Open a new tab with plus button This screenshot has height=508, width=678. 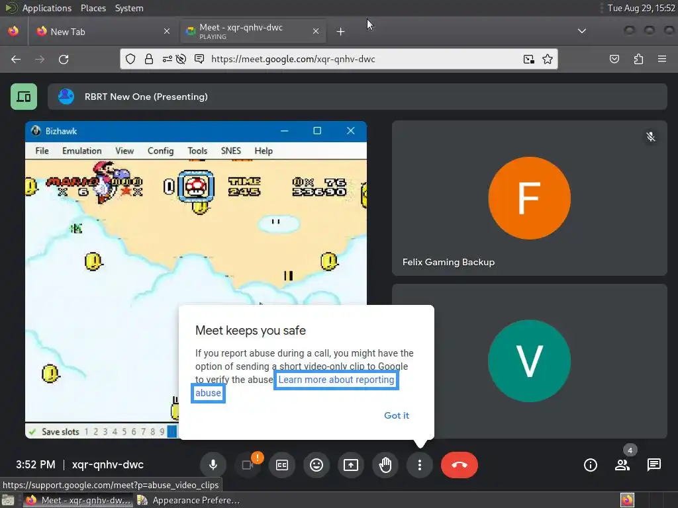[x=341, y=31]
